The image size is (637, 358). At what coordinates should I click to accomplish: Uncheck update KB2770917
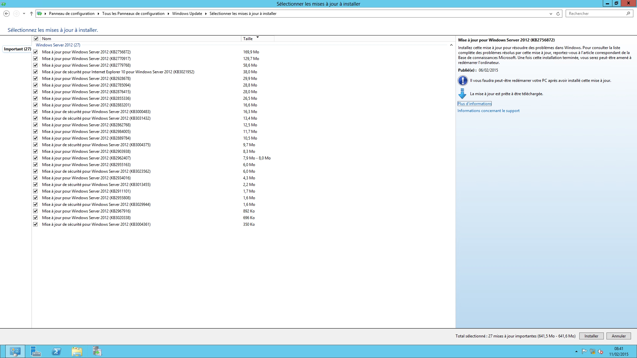35,59
